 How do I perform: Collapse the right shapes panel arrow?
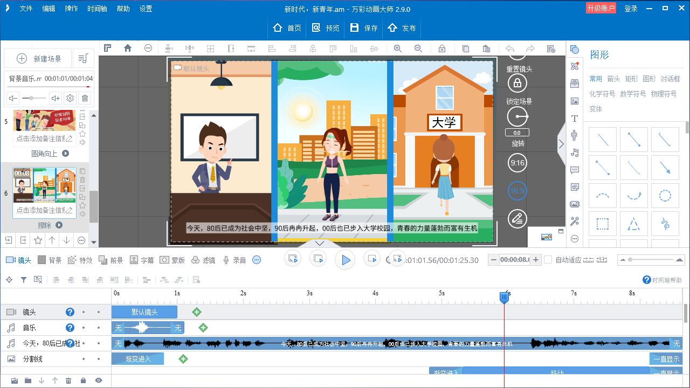click(x=561, y=144)
